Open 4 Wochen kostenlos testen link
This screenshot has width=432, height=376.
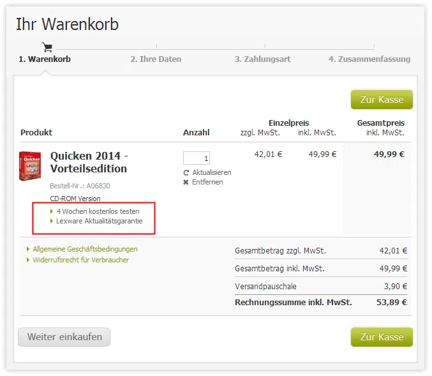(98, 211)
